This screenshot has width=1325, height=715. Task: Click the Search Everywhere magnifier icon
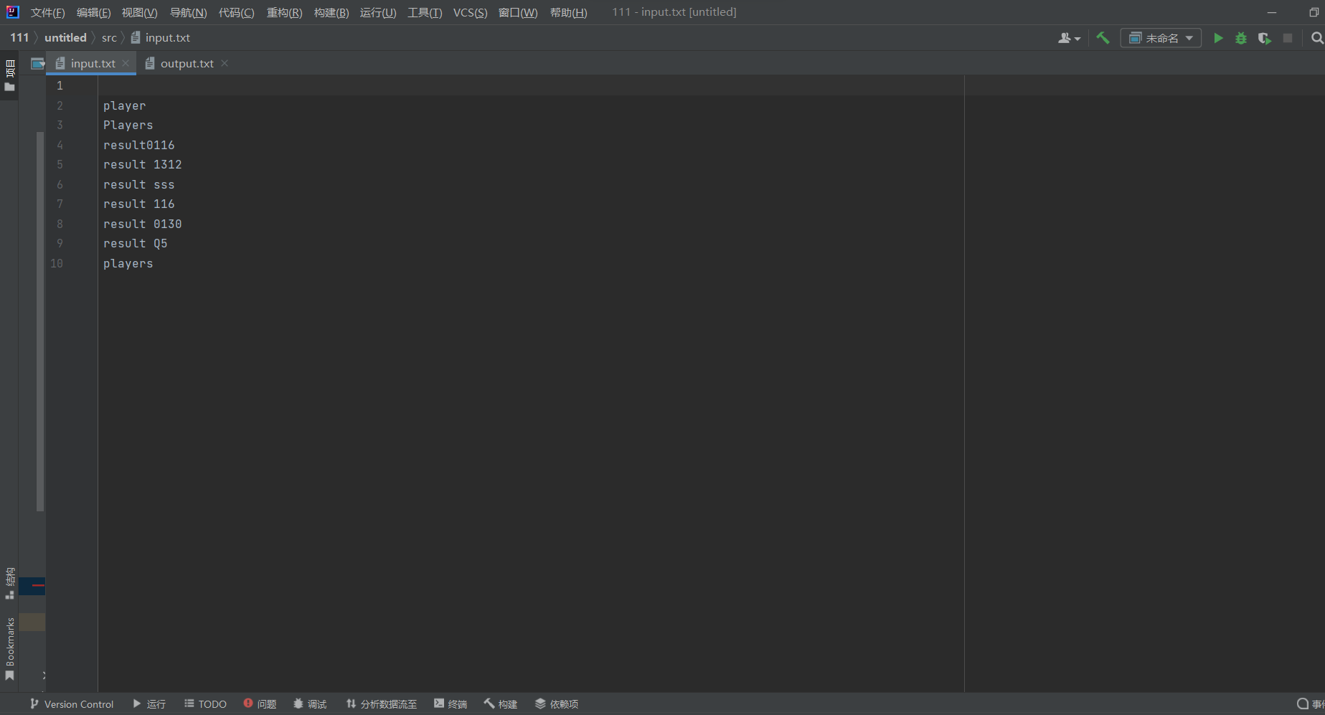(x=1317, y=38)
